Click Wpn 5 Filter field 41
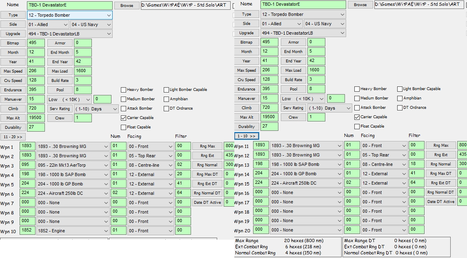The width and height of the screenshot is (467, 258). [183, 184]
